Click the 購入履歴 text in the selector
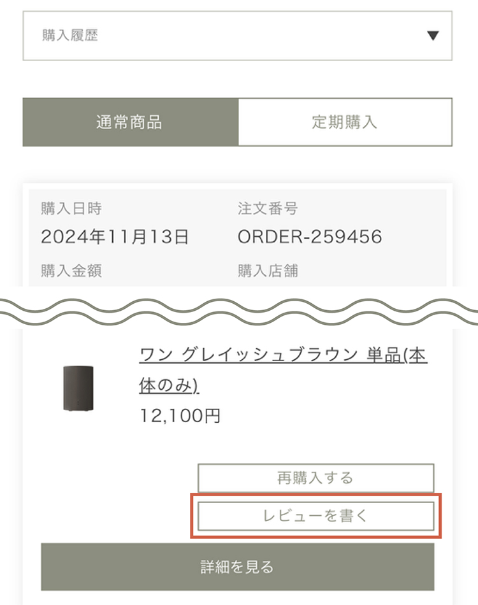Screen dimensions: 478x605 70,36
